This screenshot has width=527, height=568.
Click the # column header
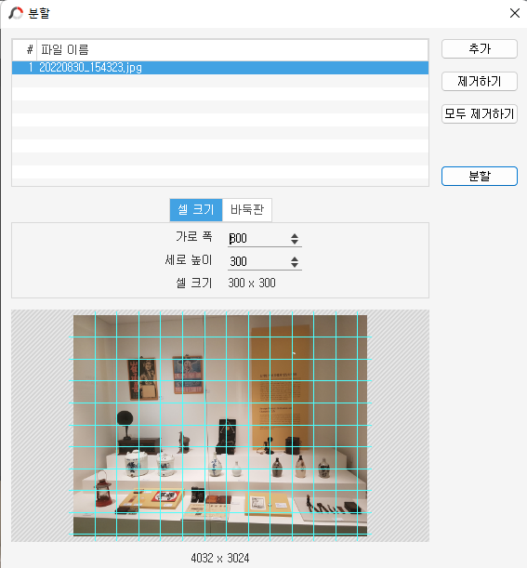click(x=24, y=49)
